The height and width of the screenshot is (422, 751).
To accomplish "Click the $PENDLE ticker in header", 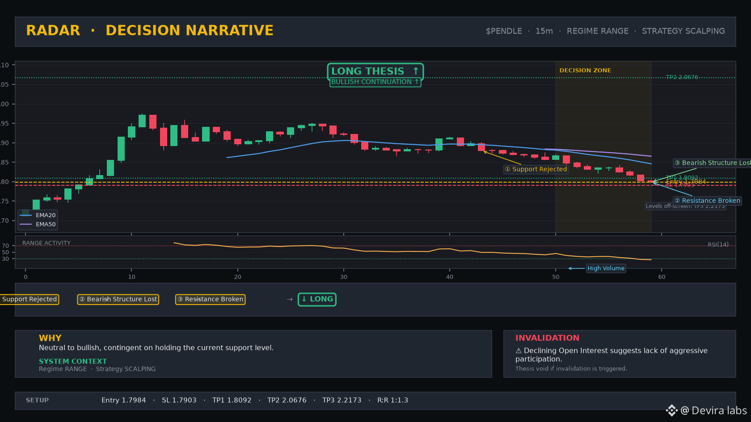I will click(x=504, y=31).
